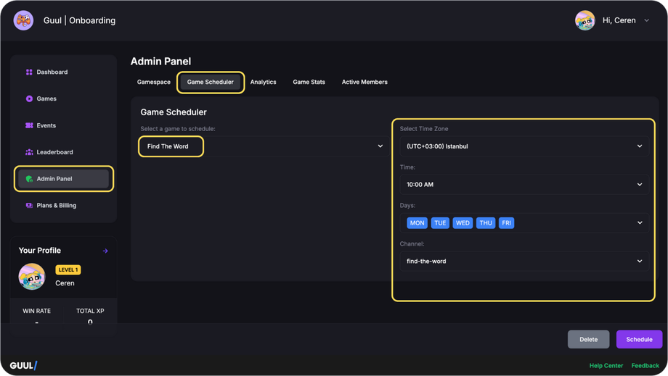Click the Guul game controller logo
668x376 pixels.
click(x=23, y=20)
